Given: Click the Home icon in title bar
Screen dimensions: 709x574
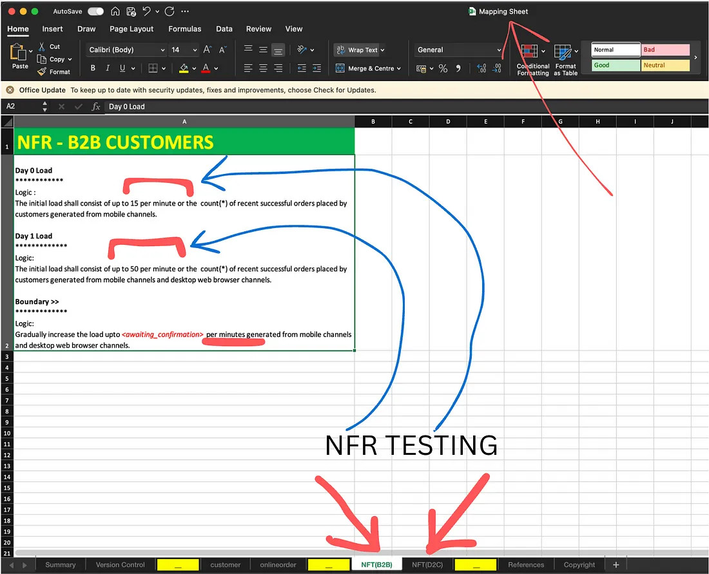Looking at the screenshot, I should coord(115,12).
